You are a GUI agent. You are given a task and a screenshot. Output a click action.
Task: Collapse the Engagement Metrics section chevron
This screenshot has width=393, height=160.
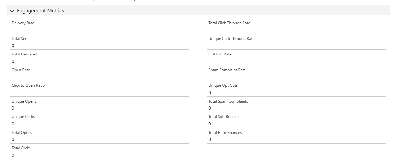pyautogui.click(x=12, y=11)
